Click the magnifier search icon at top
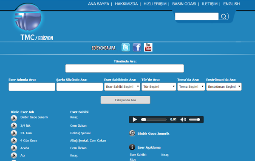Image resolution: width=255 pixels, height=161 pixels. pyautogui.click(x=224, y=17)
